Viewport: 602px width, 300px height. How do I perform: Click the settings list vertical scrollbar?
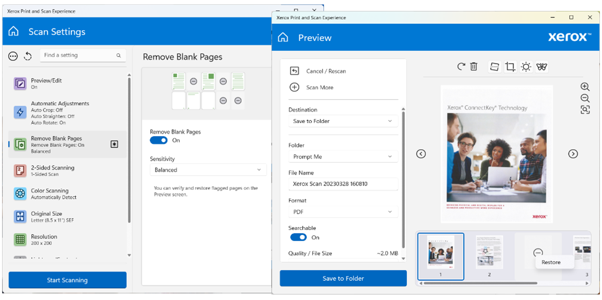click(x=129, y=150)
